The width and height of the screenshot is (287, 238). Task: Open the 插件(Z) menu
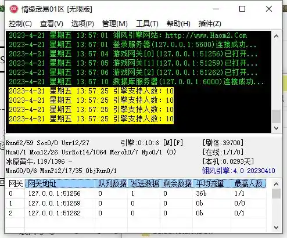point(210,24)
